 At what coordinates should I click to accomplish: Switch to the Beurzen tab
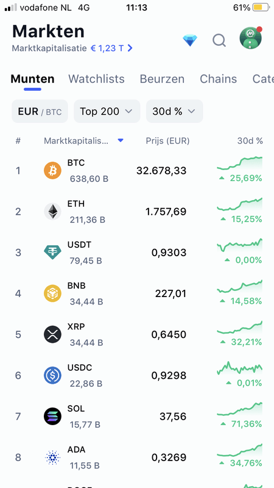pyautogui.click(x=162, y=79)
